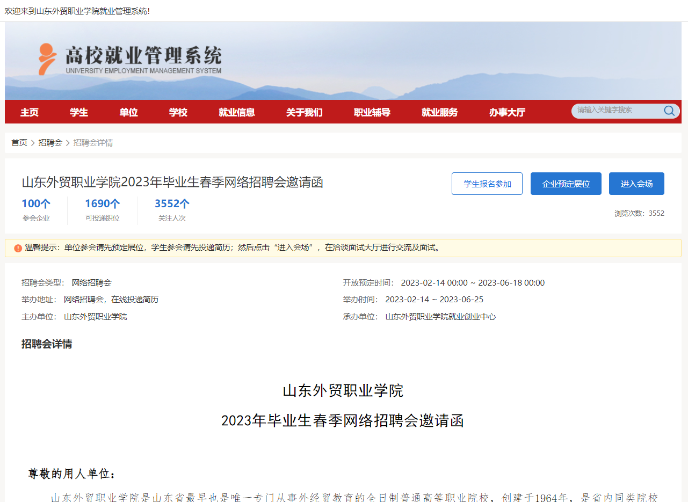Click the 企业预定展位 button
The width and height of the screenshot is (688, 502).
coord(566,184)
